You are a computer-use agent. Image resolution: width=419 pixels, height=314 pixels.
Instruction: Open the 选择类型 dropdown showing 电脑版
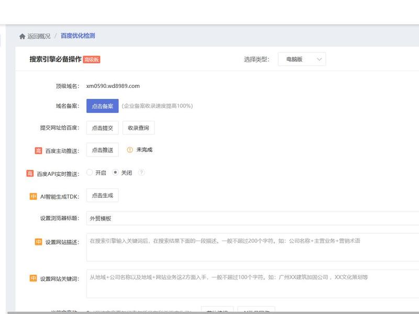[302, 59]
